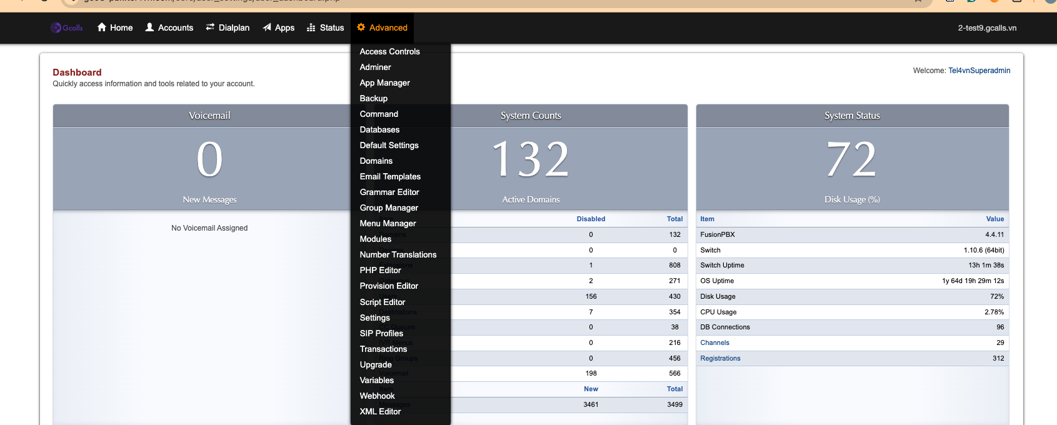Click the Channels link in System Status
The width and height of the screenshot is (1057, 425).
coord(714,343)
